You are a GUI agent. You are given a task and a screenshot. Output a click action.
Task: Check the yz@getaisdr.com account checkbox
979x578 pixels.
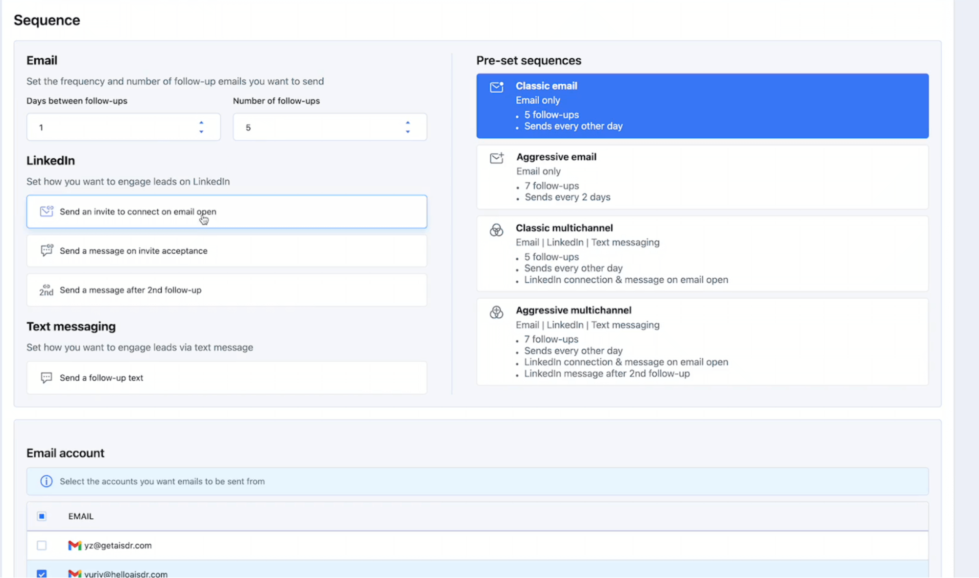click(42, 545)
